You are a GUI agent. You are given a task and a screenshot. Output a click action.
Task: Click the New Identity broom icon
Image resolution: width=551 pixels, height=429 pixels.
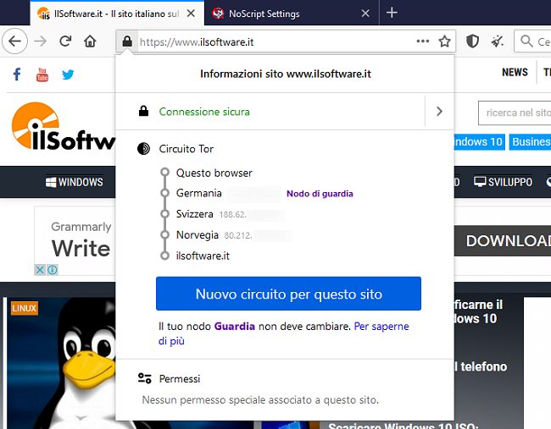click(x=498, y=41)
